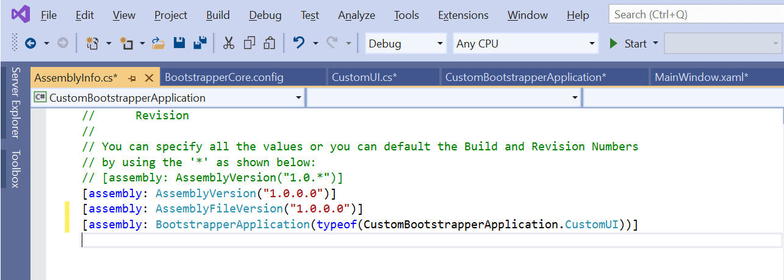The height and width of the screenshot is (280, 784).
Task: Switch to the BootstrapperCore.config tab
Action: coord(224,77)
